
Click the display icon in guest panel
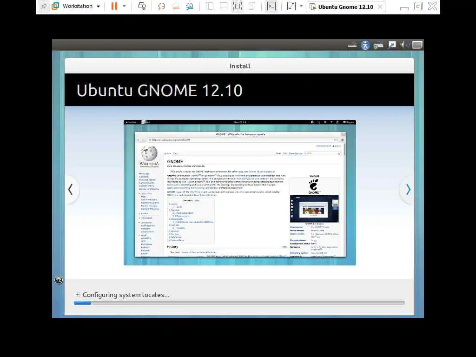click(417, 45)
